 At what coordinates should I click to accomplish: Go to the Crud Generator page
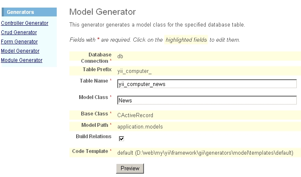[x=19, y=32]
